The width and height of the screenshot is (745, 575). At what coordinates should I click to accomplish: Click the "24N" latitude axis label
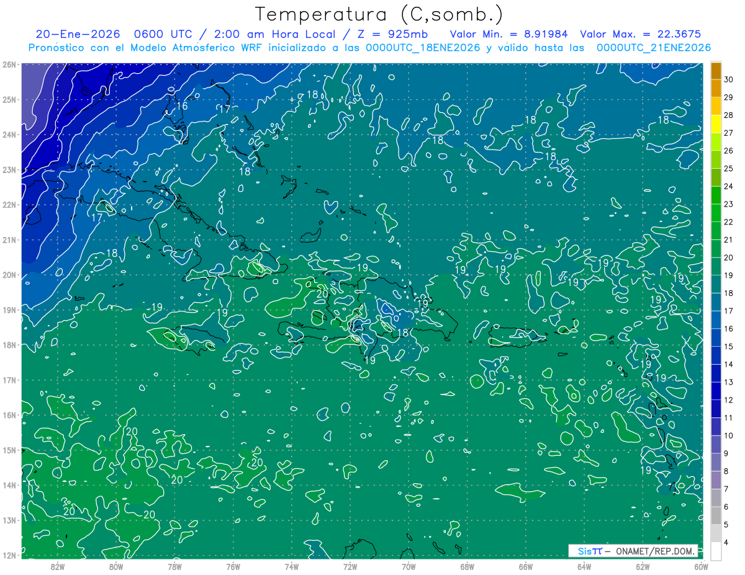pyautogui.click(x=9, y=135)
